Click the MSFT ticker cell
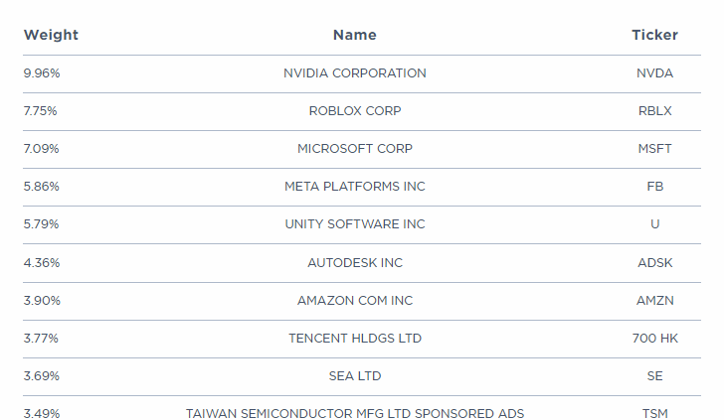Screen dimensions: 724x420 click(654, 149)
